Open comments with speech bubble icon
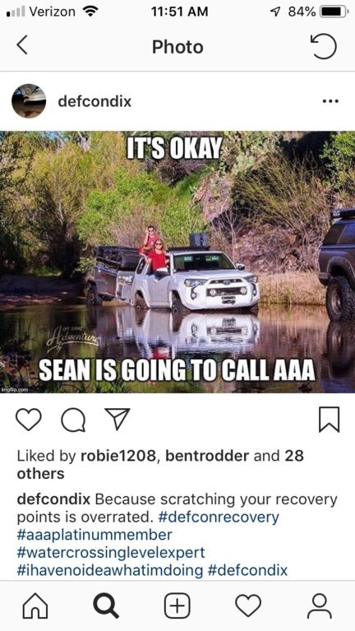The image size is (355, 631). pyautogui.click(x=73, y=420)
